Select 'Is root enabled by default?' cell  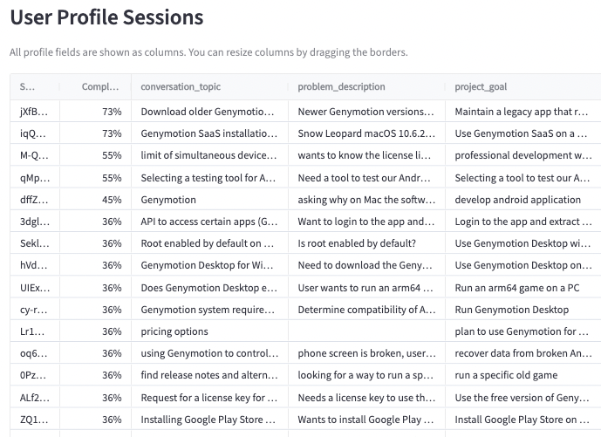point(367,243)
